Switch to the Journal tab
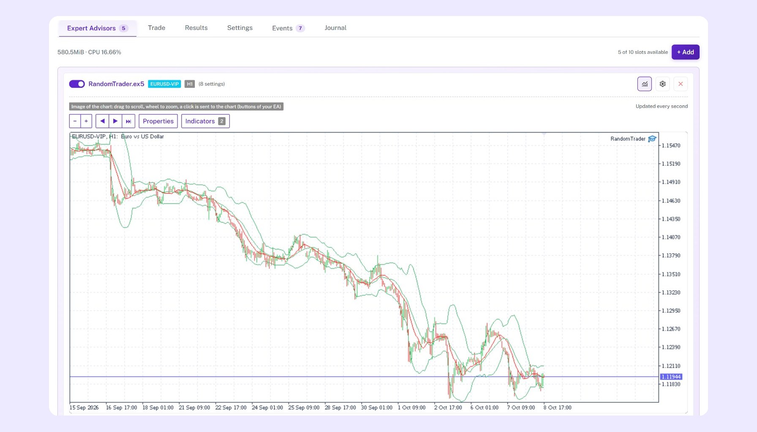The image size is (757, 432). pos(335,28)
